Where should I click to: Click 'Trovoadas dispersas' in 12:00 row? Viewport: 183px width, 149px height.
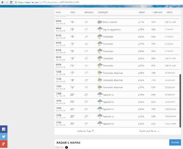pos(113,87)
